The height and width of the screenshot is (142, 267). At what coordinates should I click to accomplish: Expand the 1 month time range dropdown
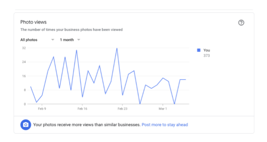coord(70,40)
